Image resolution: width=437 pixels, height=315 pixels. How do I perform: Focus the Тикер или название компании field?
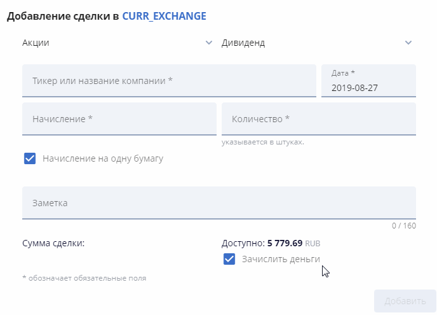[169, 81]
